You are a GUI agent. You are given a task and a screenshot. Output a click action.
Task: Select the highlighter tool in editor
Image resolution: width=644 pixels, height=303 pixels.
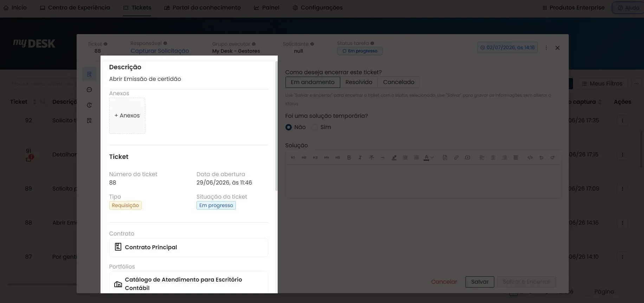click(394, 157)
